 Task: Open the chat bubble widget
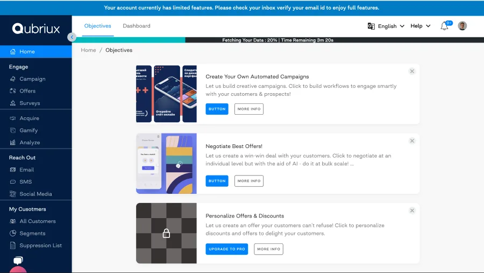click(18, 261)
